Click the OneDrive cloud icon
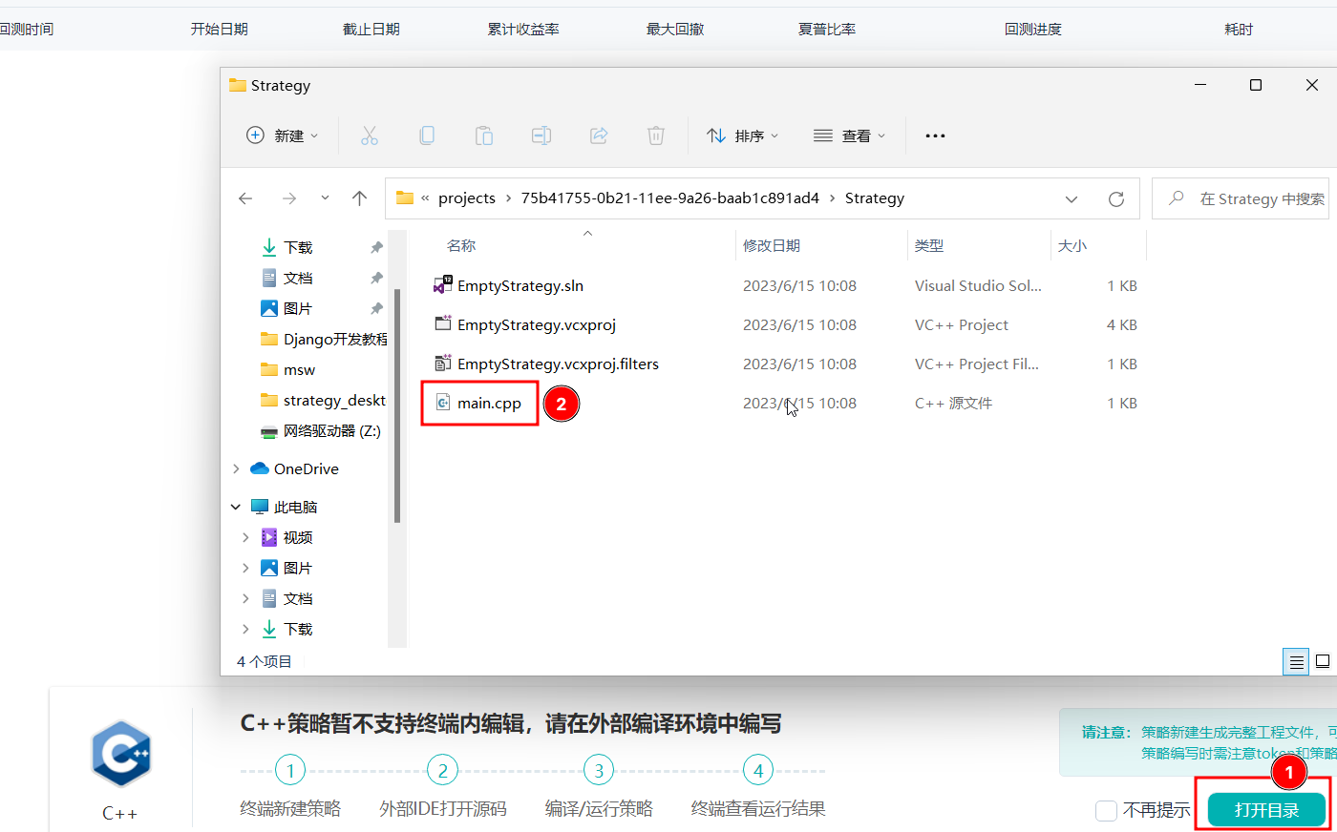This screenshot has height=832, width=1337. 260,468
